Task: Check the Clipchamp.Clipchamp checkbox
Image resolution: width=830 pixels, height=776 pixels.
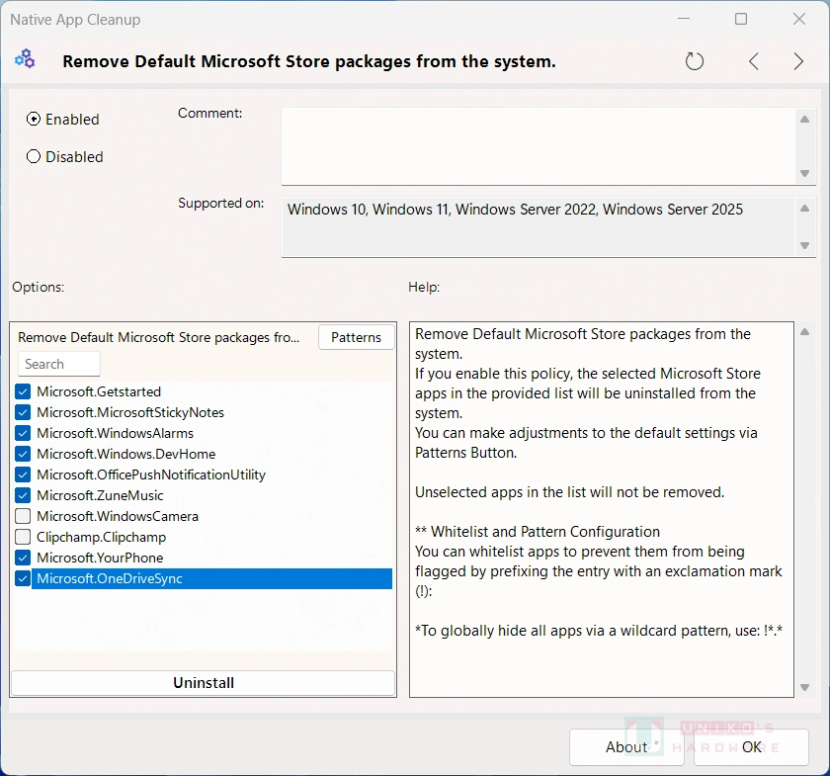Action: tap(23, 537)
